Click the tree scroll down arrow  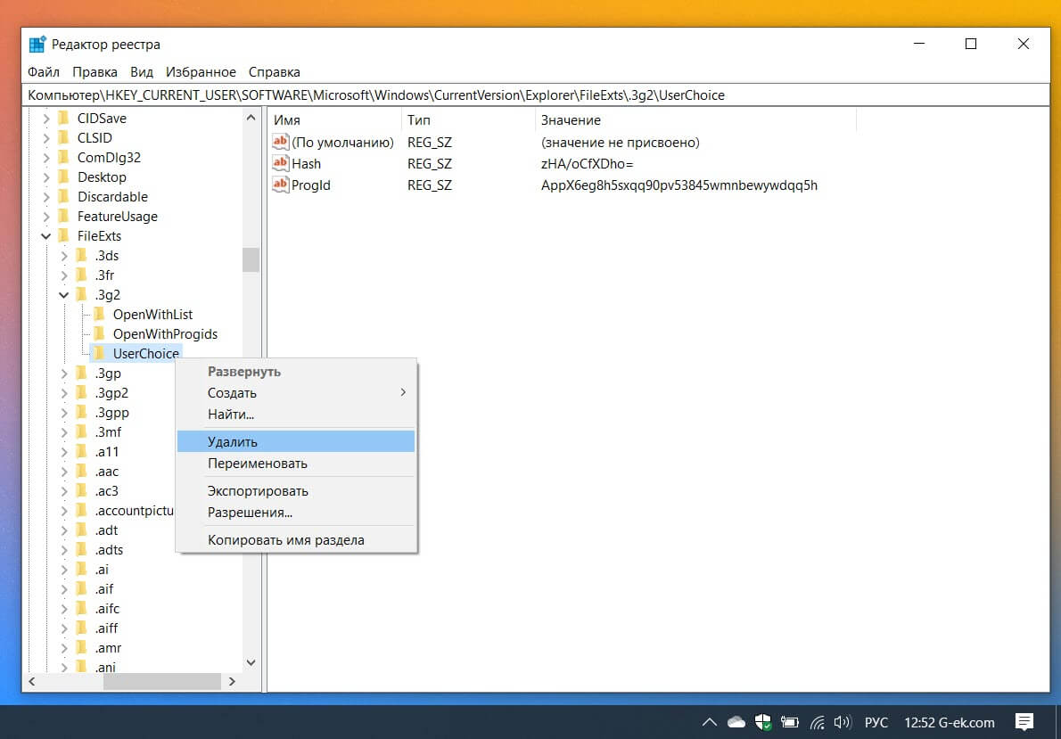tap(251, 662)
